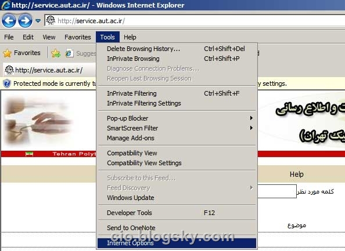Click the Add to Favorites Bar icon

(56, 53)
